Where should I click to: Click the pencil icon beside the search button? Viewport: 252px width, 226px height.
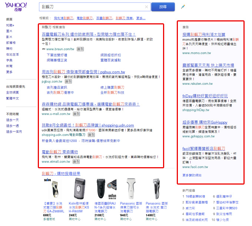pyautogui.click(x=183, y=7)
